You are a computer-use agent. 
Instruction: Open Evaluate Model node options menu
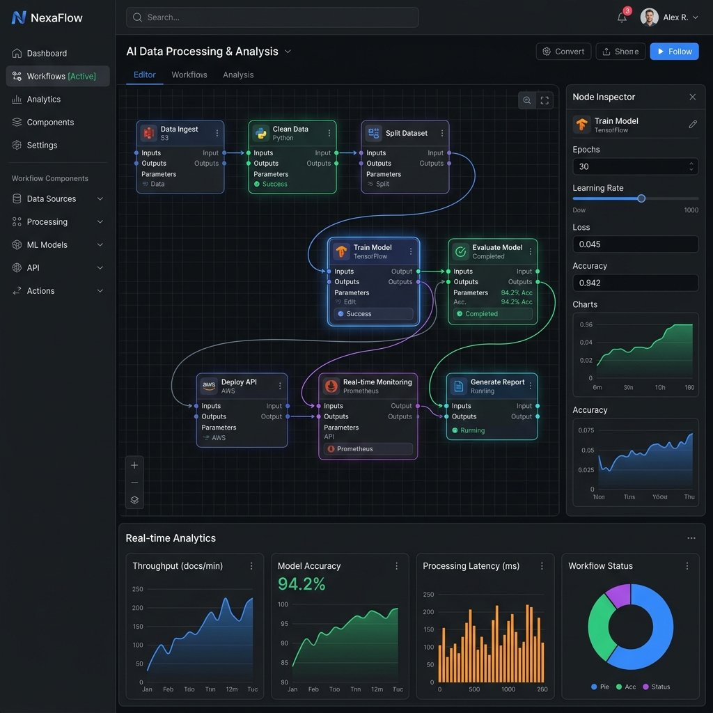pyautogui.click(x=530, y=251)
